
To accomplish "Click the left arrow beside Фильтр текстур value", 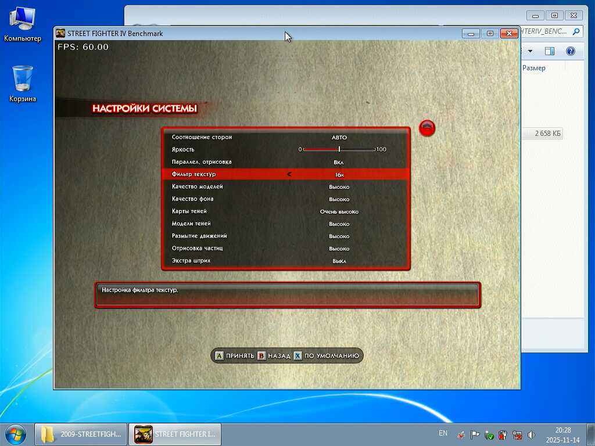I will 289,174.
